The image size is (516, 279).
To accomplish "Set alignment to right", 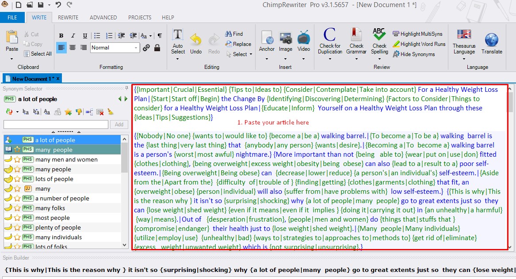I will click(84, 48).
